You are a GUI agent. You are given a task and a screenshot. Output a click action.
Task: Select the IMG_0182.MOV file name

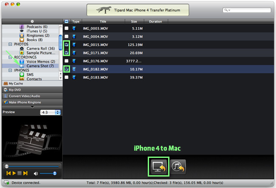[96, 69]
